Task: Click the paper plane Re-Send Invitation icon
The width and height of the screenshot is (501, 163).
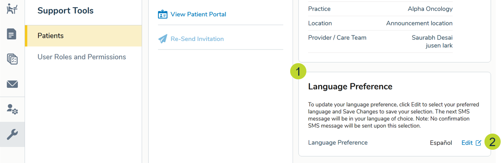Action: [x=162, y=39]
